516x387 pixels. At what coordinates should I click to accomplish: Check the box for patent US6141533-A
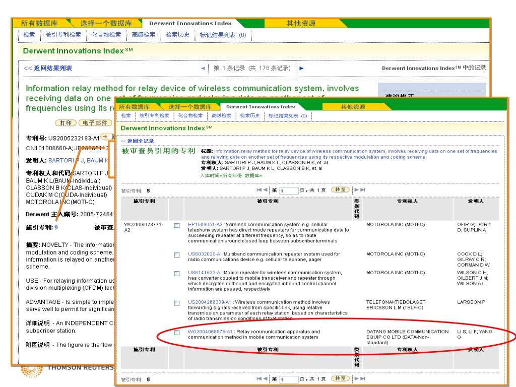point(177,274)
